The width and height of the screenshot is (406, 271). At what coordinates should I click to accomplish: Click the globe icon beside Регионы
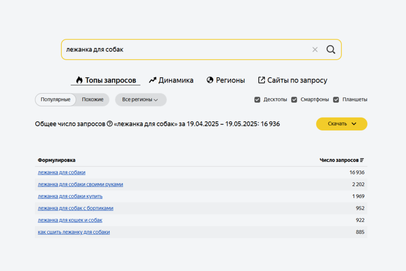[210, 80]
